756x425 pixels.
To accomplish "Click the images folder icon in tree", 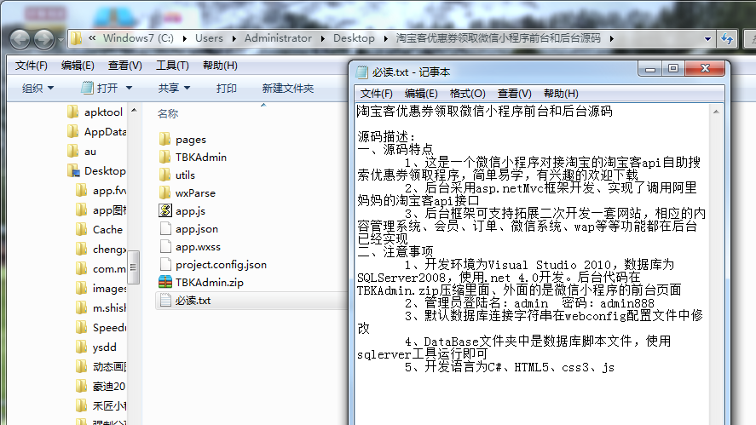I will [x=82, y=289].
